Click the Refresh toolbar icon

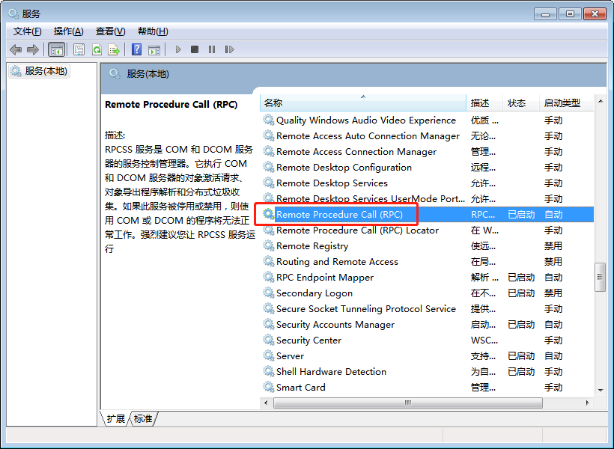tap(97, 49)
